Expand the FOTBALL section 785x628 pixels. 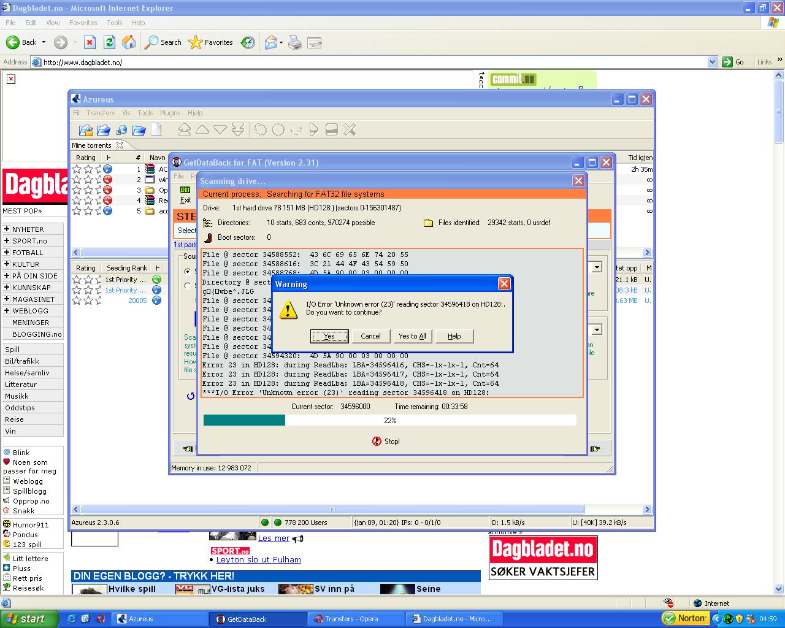(x=7, y=253)
